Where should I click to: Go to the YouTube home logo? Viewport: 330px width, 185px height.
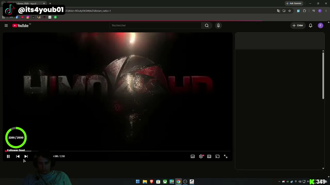[20, 25]
